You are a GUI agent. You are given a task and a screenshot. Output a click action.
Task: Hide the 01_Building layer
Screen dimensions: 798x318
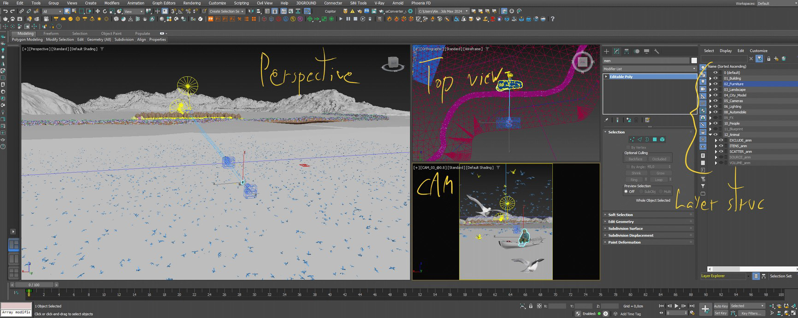click(715, 78)
